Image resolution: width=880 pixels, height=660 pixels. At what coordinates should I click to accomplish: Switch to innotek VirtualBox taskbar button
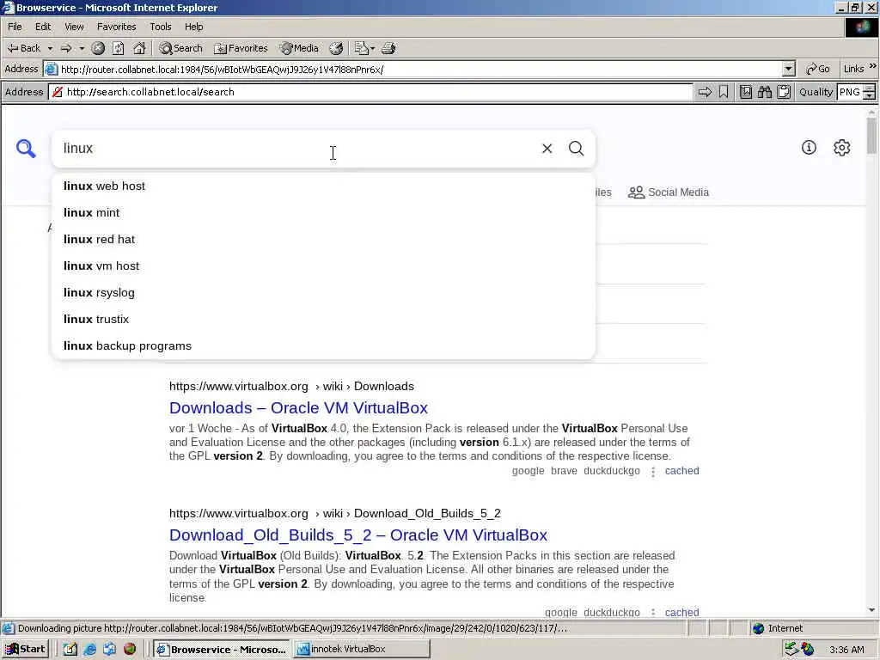click(362, 650)
